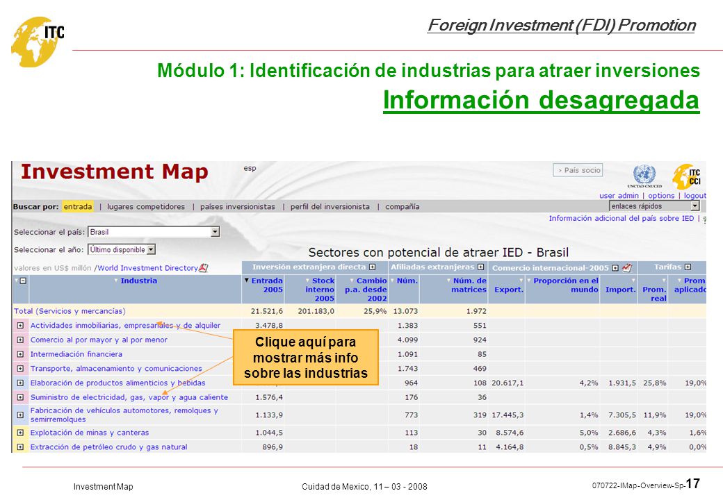Click the País socio button
This screenshot has height=500, width=723.
point(578,170)
